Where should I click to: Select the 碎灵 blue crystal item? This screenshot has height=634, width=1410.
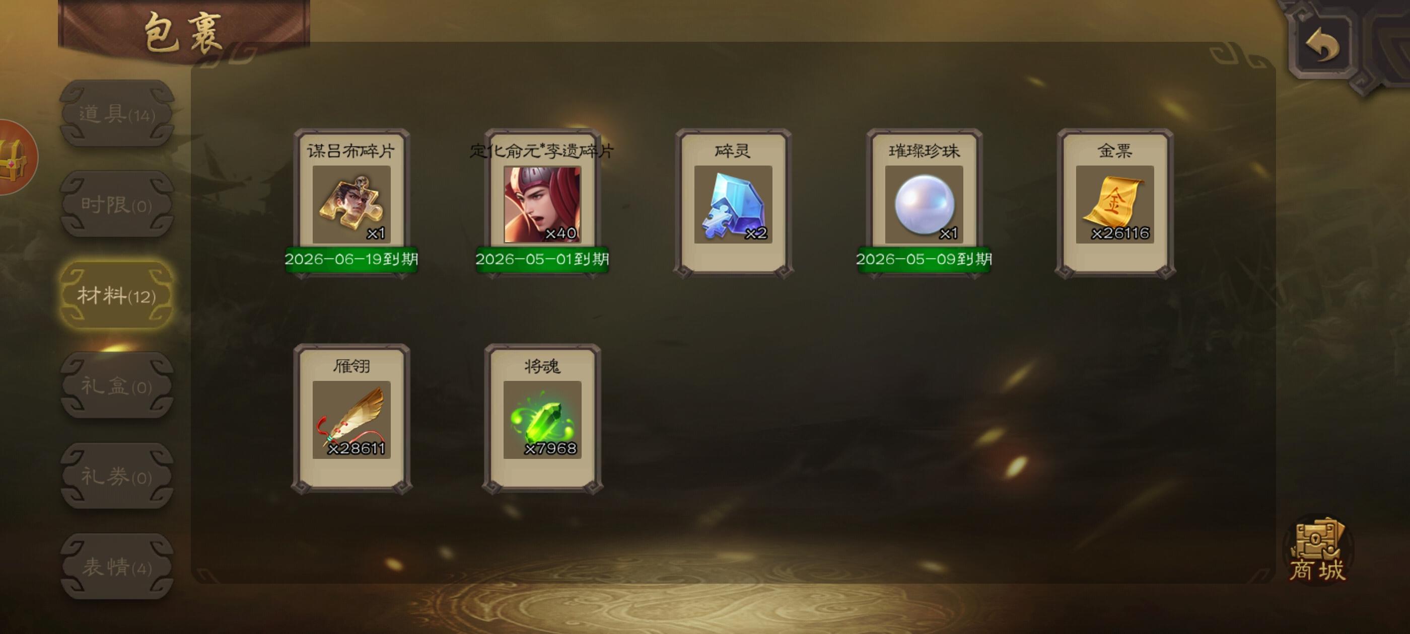[x=733, y=203]
